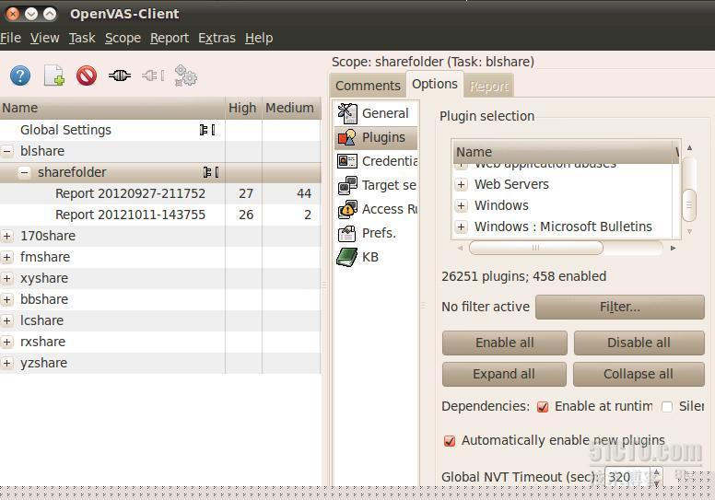Click the Enable all button
Viewport: 715px width, 500px height.
click(504, 343)
